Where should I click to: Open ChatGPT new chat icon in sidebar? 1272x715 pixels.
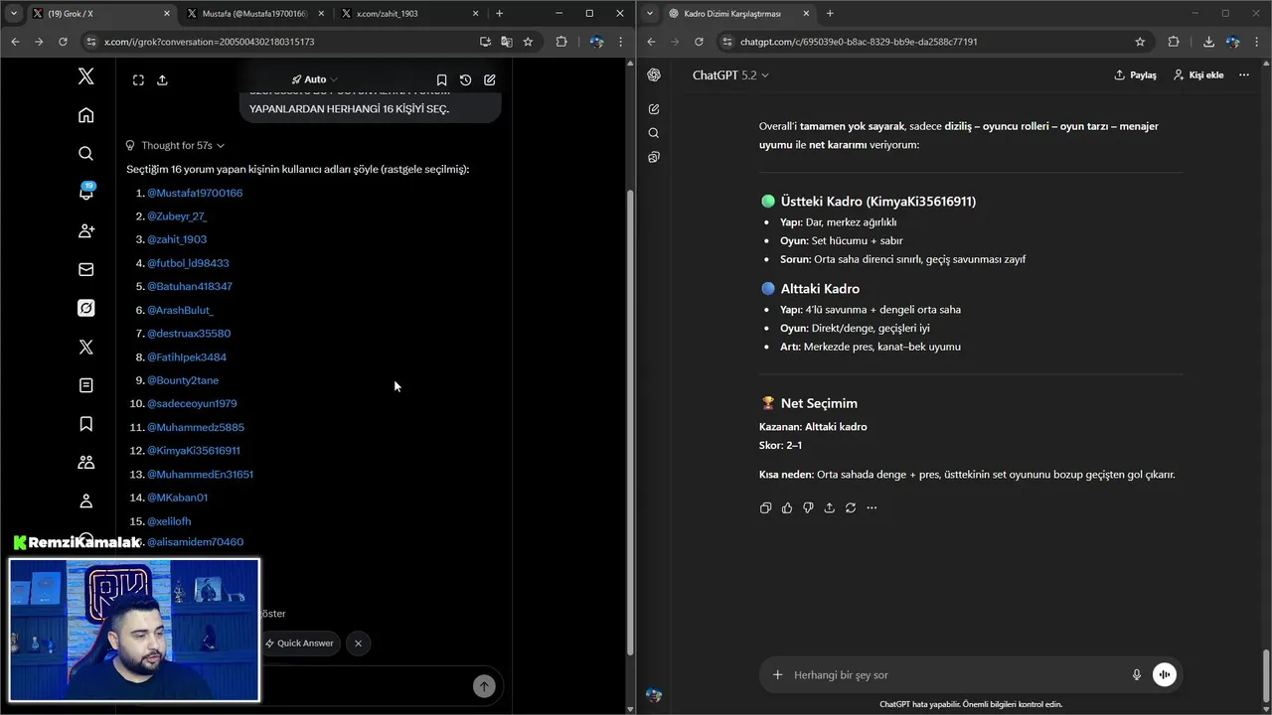[x=654, y=109]
